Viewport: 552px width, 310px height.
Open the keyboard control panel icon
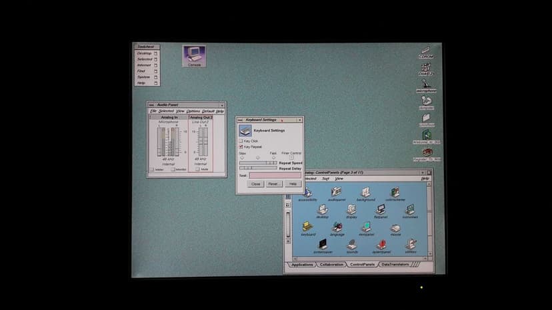click(x=308, y=228)
